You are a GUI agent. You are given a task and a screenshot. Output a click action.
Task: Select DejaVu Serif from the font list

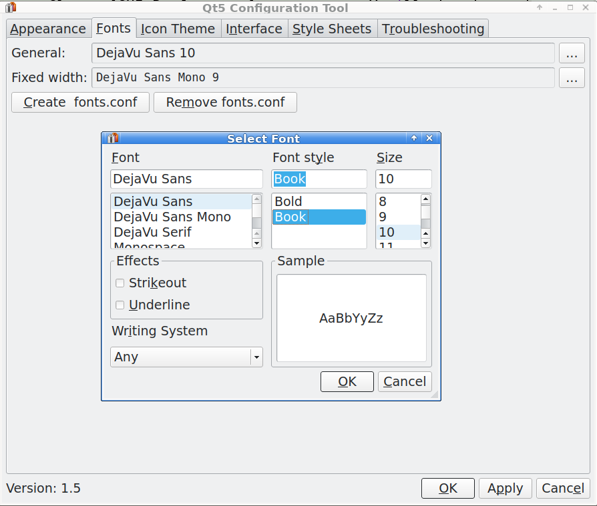(153, 232)
